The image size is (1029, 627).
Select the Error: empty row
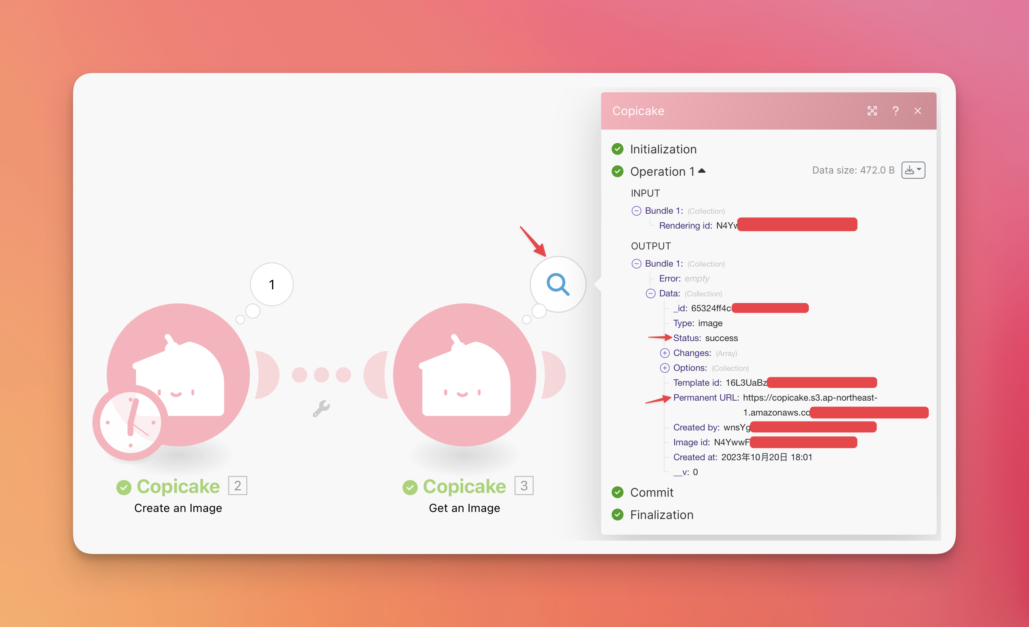[684, 279]
